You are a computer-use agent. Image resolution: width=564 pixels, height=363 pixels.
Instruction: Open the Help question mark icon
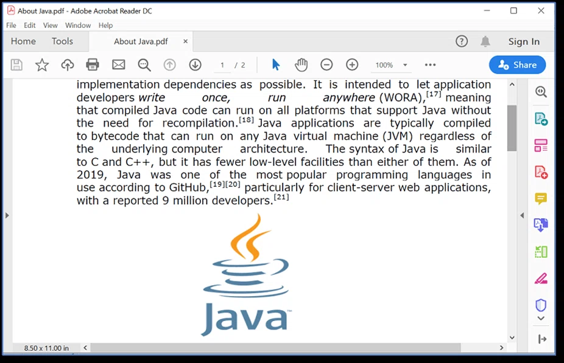coord(462,41)
